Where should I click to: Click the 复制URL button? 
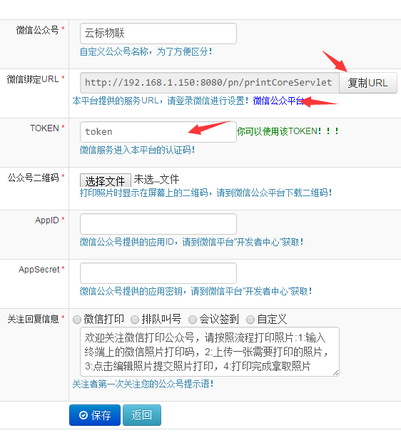click(x=367, y=83)
